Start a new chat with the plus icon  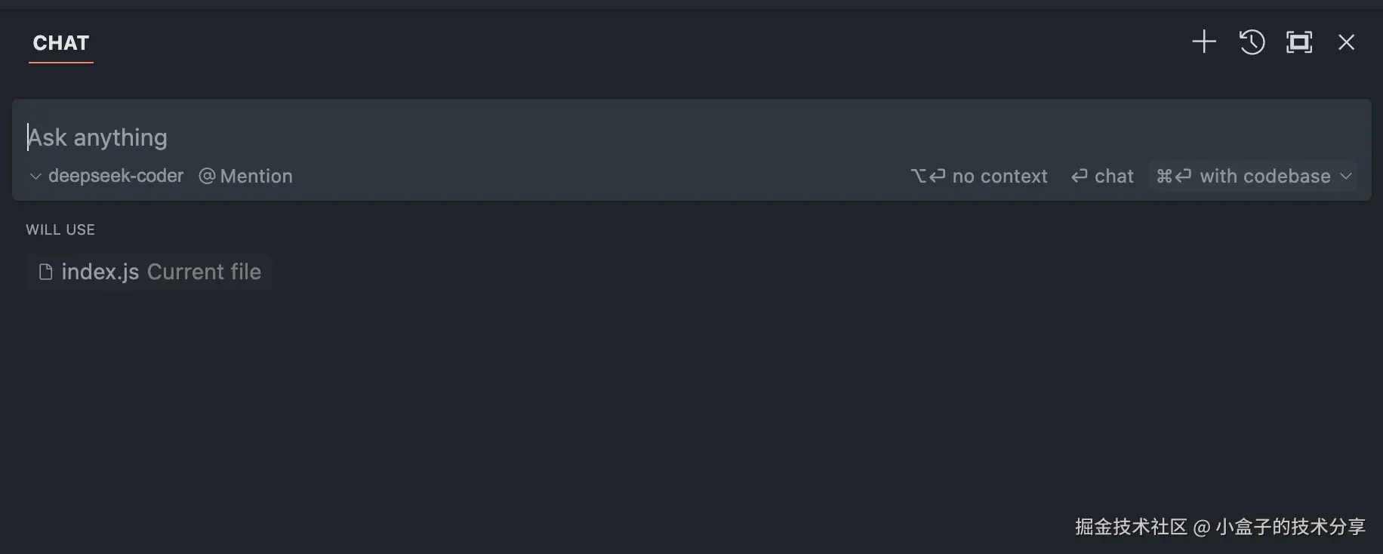(x=1203, y=42)
